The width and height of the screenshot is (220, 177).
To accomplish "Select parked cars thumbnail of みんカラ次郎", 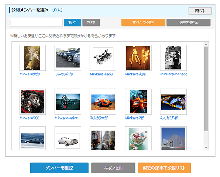I will coord(68,58).
